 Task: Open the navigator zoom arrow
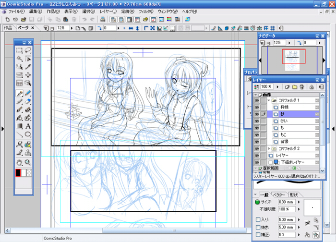[289, 43]
